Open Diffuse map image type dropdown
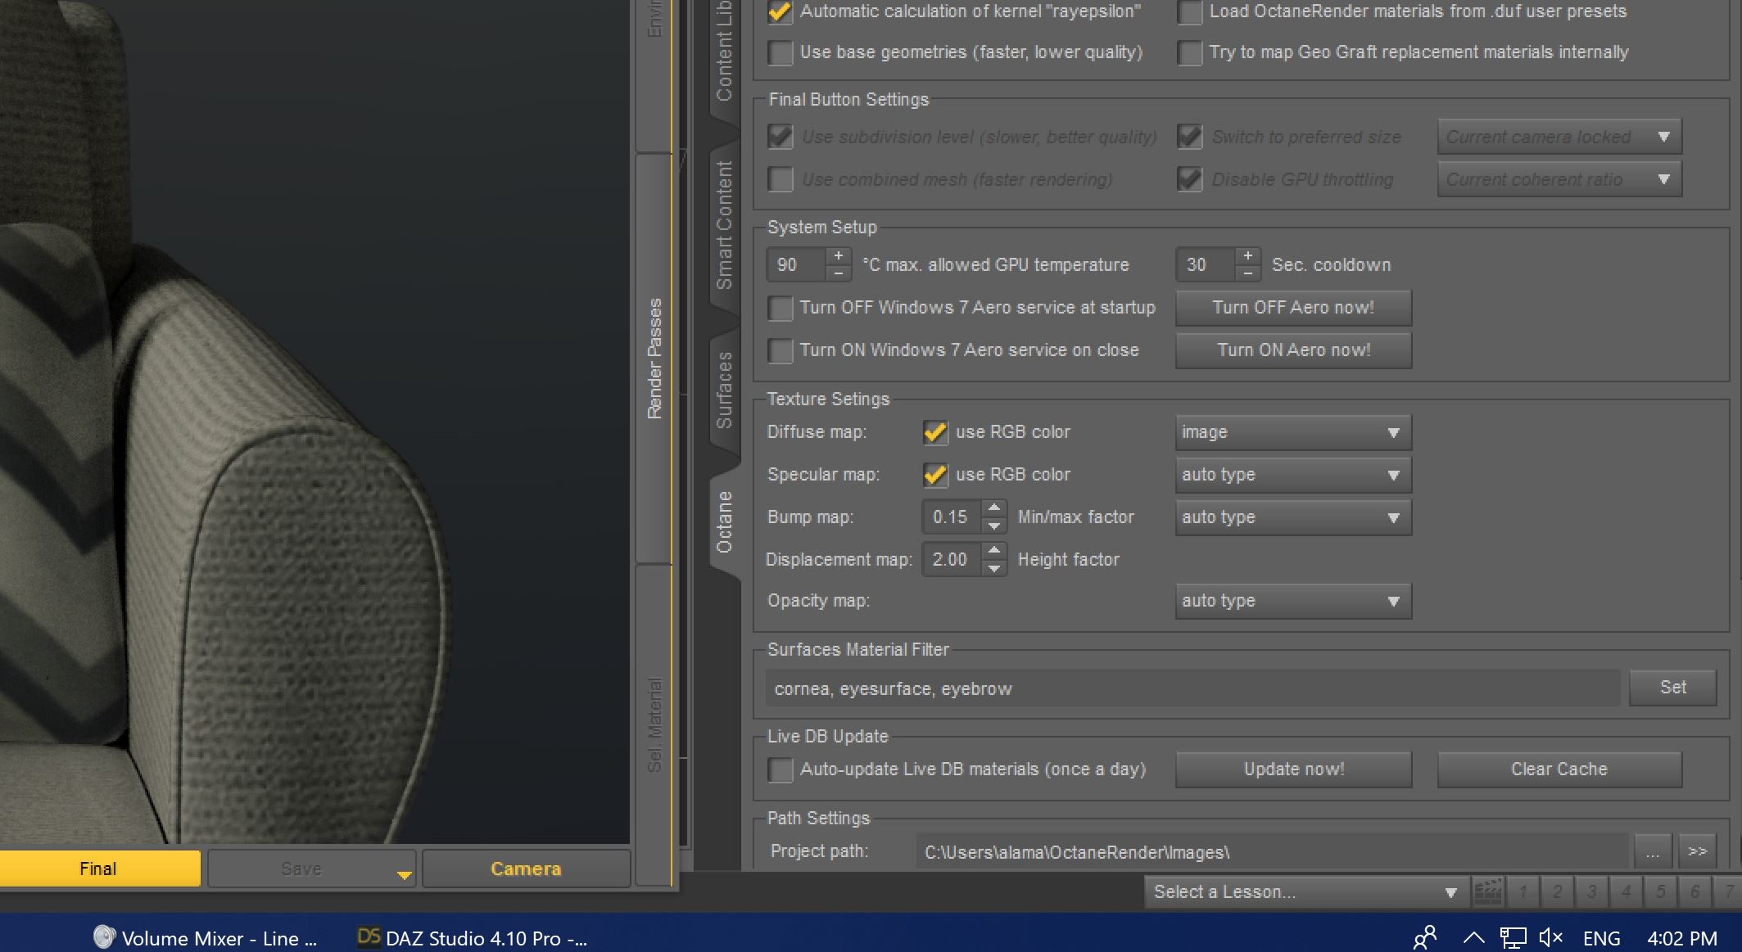 pos(1292,432)
